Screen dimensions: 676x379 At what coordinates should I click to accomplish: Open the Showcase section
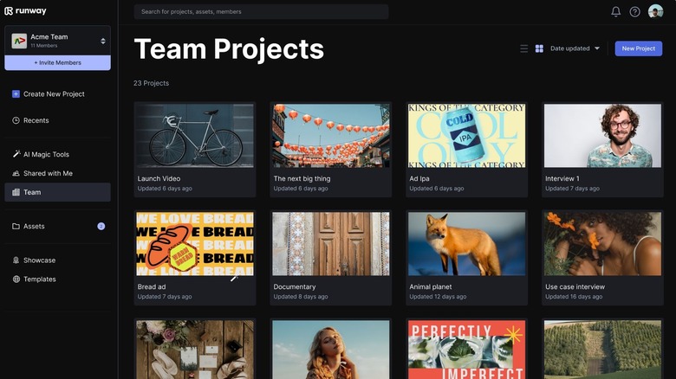tap(39, 260)
